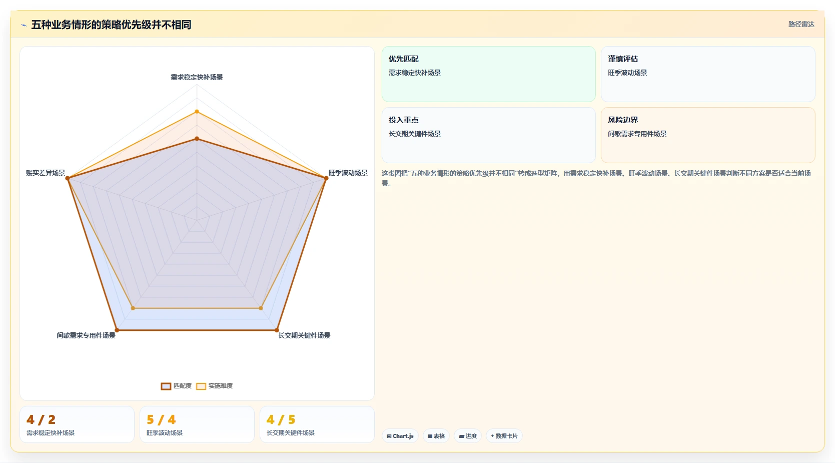Viewport: 835px width, 463px height.
Task: Click 需求稳定快补场景 label under 4 / 2
Action: pyautogui.click(x=51, y=433)
